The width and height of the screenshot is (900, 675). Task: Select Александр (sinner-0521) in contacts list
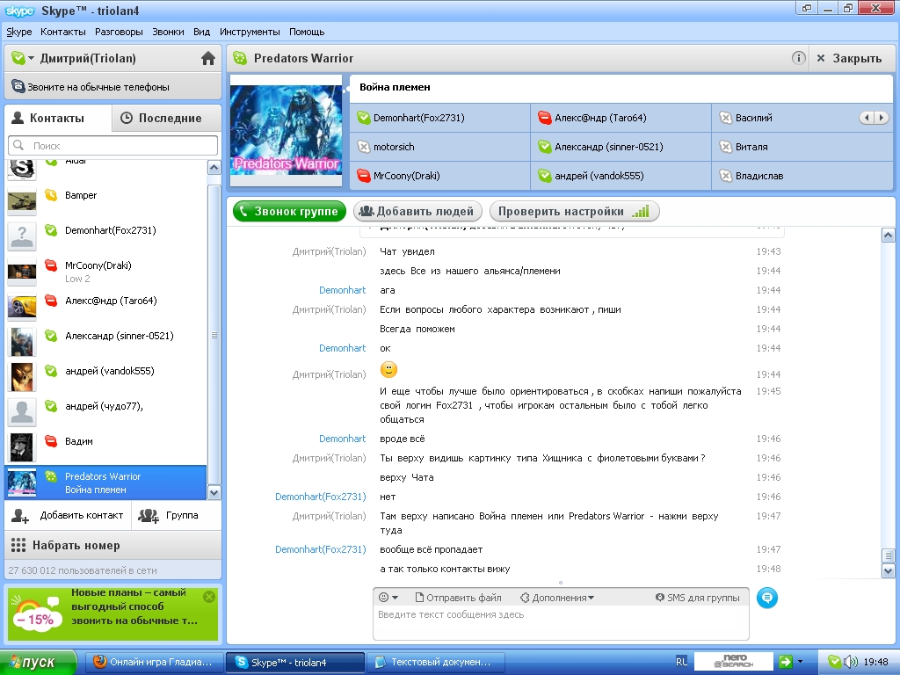[105, 340]
